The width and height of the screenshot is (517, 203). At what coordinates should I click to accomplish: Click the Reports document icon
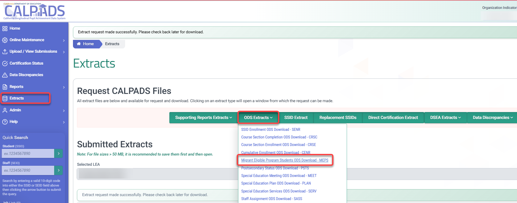pyautogui.click(x=5, y=87)
